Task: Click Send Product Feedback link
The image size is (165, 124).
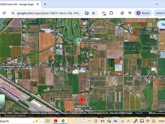Action: tap(15, 116)
